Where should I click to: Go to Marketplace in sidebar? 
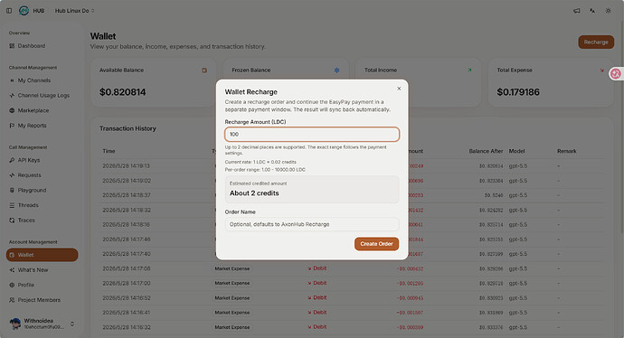point(43,110)
